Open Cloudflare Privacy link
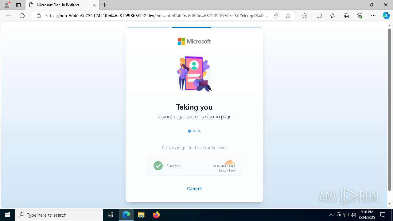 (x=222, y=171)
